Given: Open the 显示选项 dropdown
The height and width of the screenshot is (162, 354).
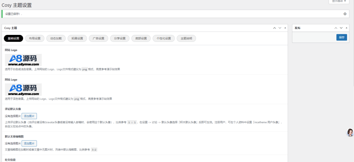Looking at the screenshot, I should point(339,1).
